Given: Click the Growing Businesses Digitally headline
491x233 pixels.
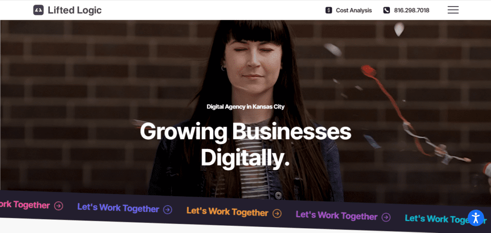Looking at the screenshot, I should click(x=245, y=144).
